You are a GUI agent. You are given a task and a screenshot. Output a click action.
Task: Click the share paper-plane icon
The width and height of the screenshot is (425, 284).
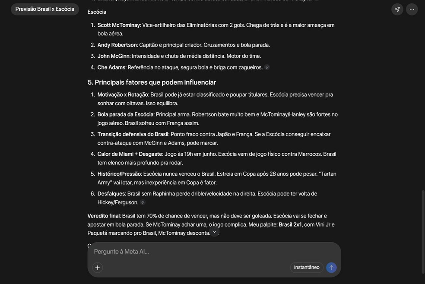397,9
